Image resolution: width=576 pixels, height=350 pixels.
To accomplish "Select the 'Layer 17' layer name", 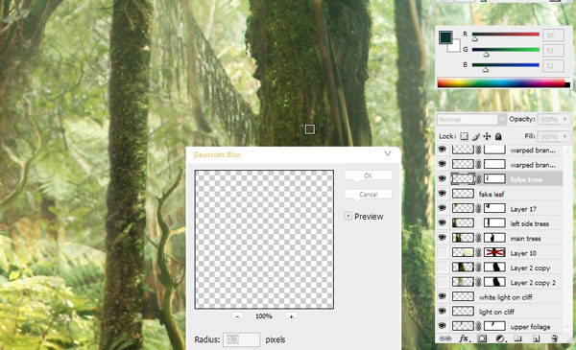I will point(523,209).
